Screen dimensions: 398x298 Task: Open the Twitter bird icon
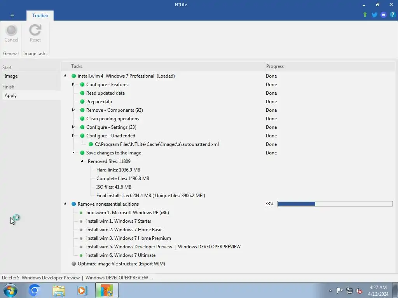374,15
